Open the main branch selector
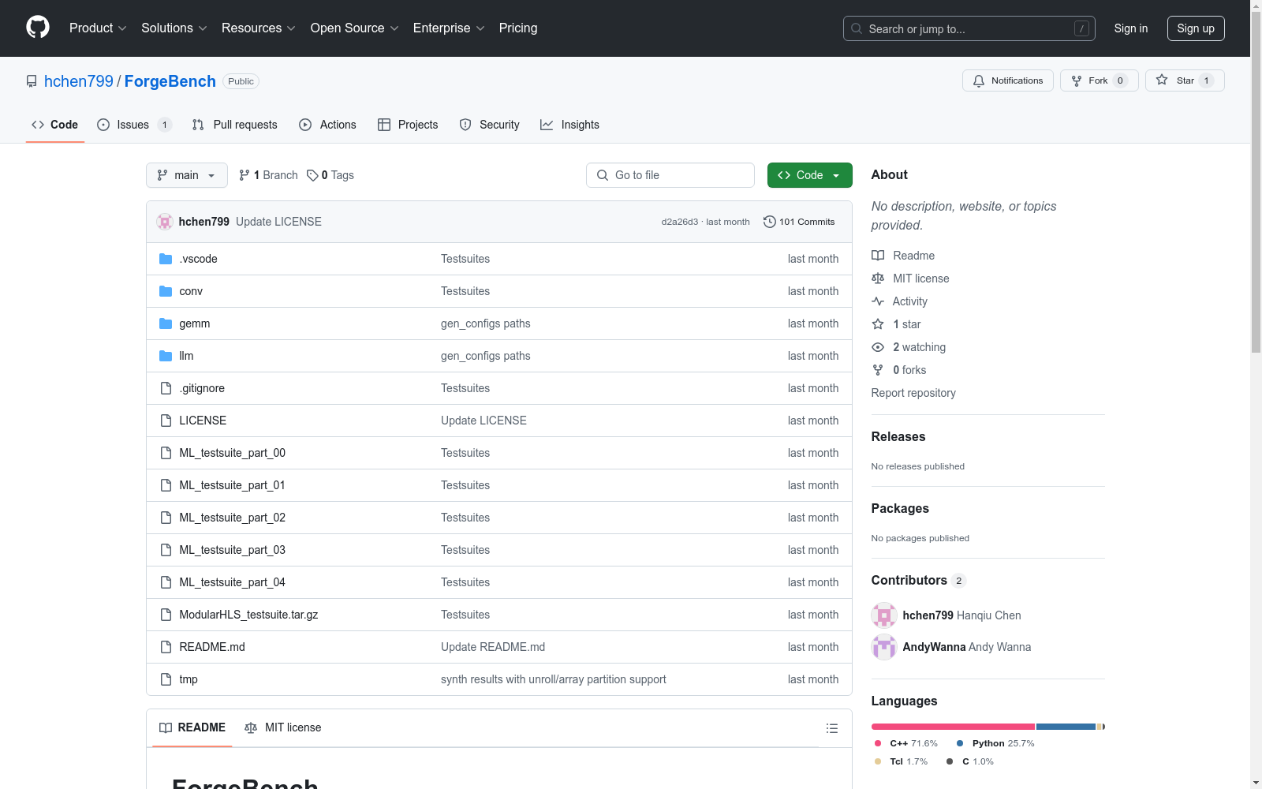 (x=187, y=175)
